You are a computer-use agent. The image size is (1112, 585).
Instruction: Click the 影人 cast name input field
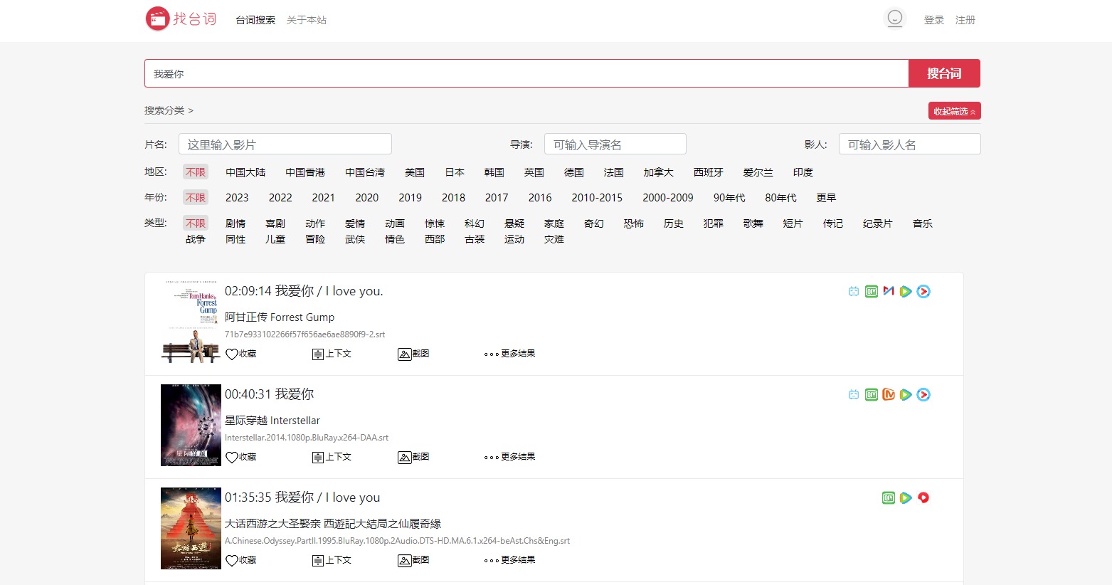point(909,144)
